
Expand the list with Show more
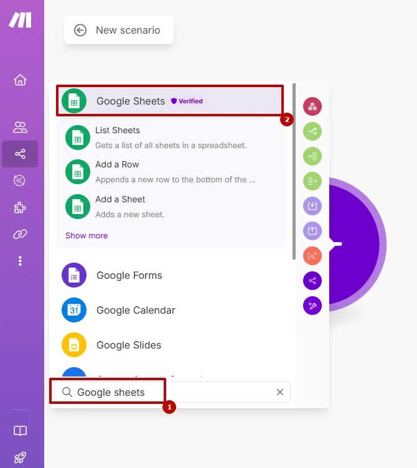coord(87,235)
